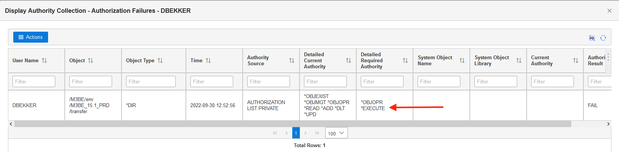
Task: Sort by Object Type column
Action: [160, 60]
